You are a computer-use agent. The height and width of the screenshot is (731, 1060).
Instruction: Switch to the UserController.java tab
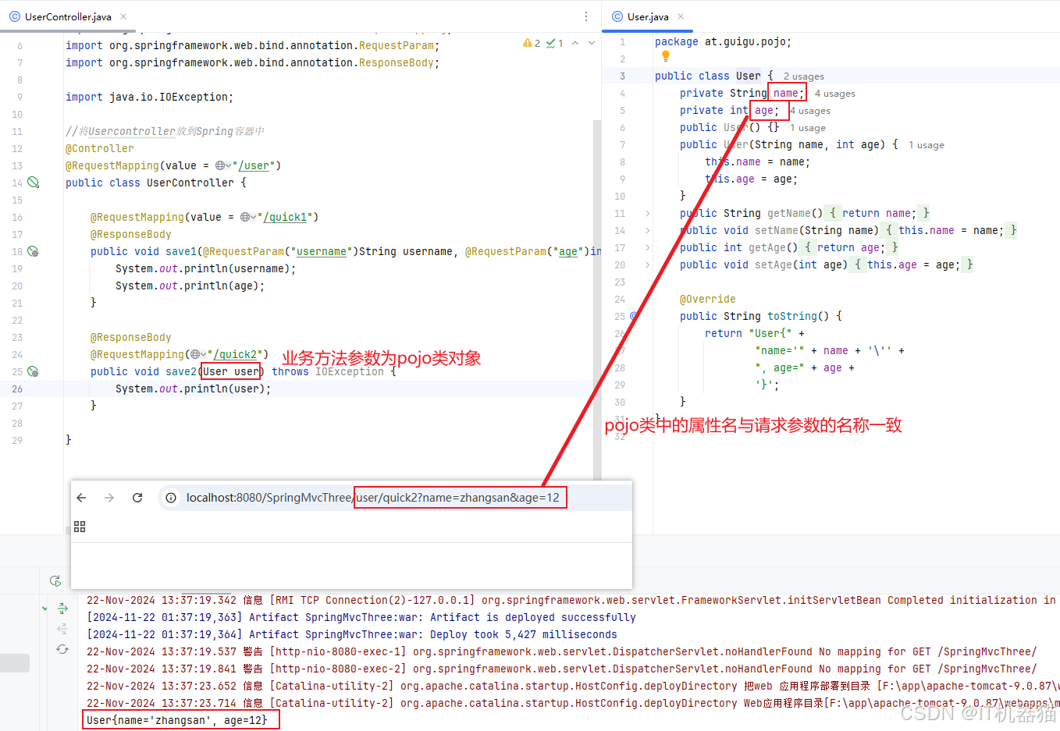coord(67,16)
